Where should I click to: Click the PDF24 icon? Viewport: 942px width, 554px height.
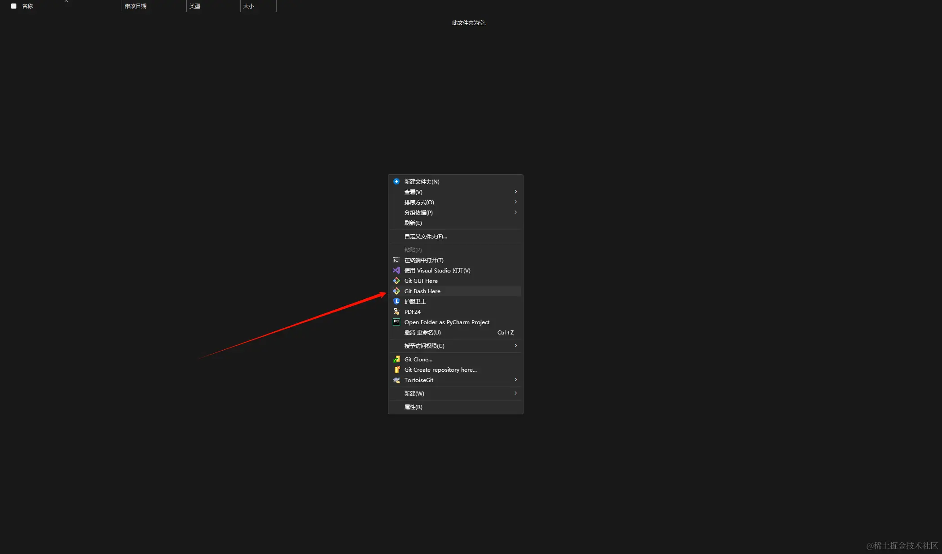click(396, 312)
